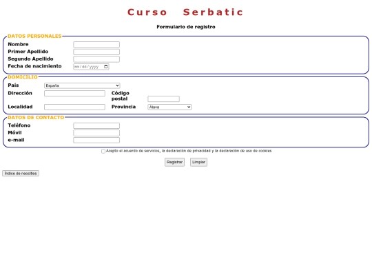The image size is (372, 279).
Task: Expand the Provincia dropdown showing Álava
Action: pos(169,107)
